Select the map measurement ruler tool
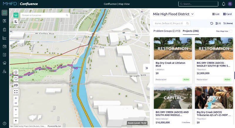 16,22
